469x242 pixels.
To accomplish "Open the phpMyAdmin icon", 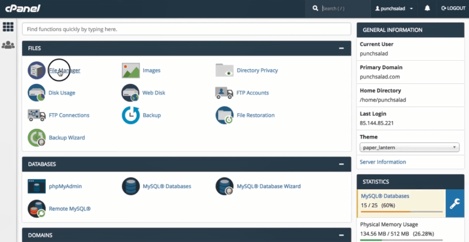I will [x=37, y=186].
